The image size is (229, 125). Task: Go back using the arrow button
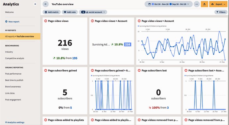point(45,4)
